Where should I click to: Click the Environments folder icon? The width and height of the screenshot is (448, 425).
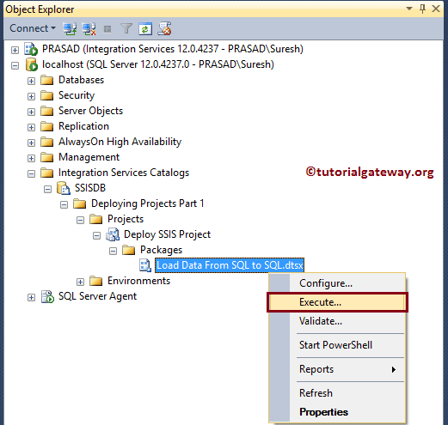pos(96,281)
